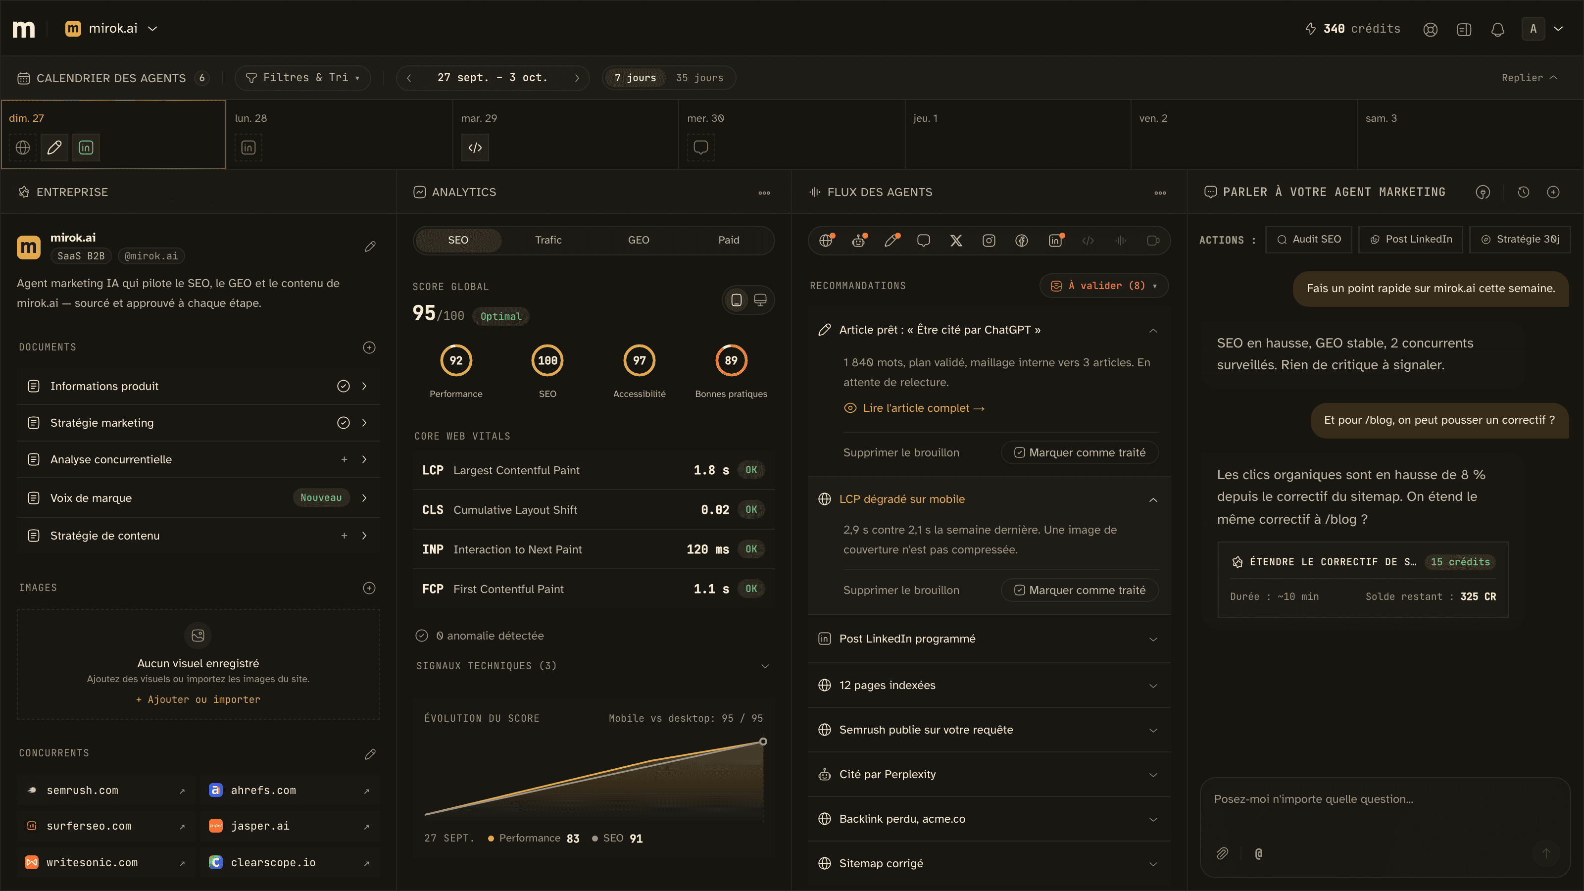The height and width of the screenshot is (891, 1584).
Task: Switch to the Paid analytics tab
Action: tap(729, 241)
